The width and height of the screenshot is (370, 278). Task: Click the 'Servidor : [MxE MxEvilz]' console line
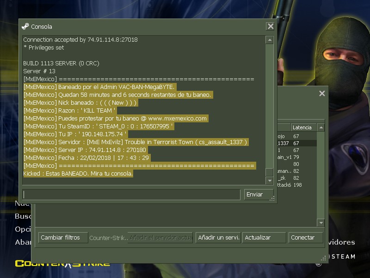coord(136,142)
